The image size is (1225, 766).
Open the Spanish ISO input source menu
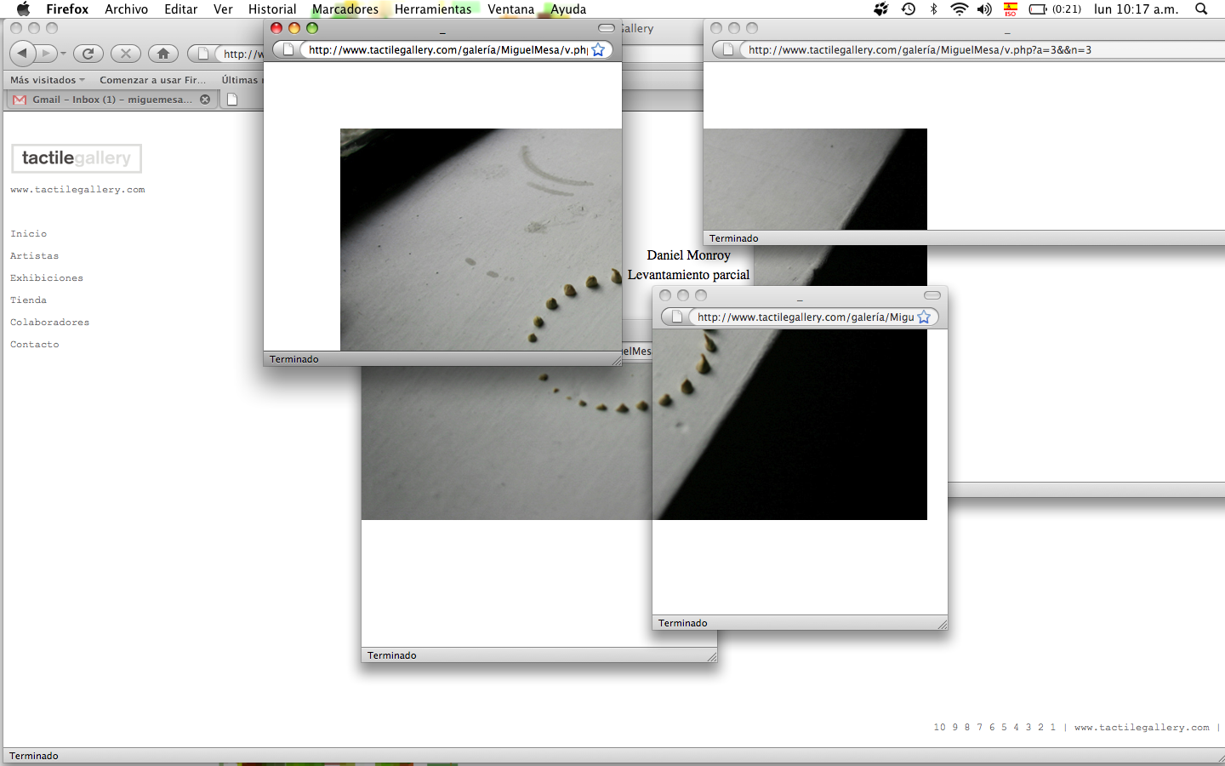tap(1010, 9)
